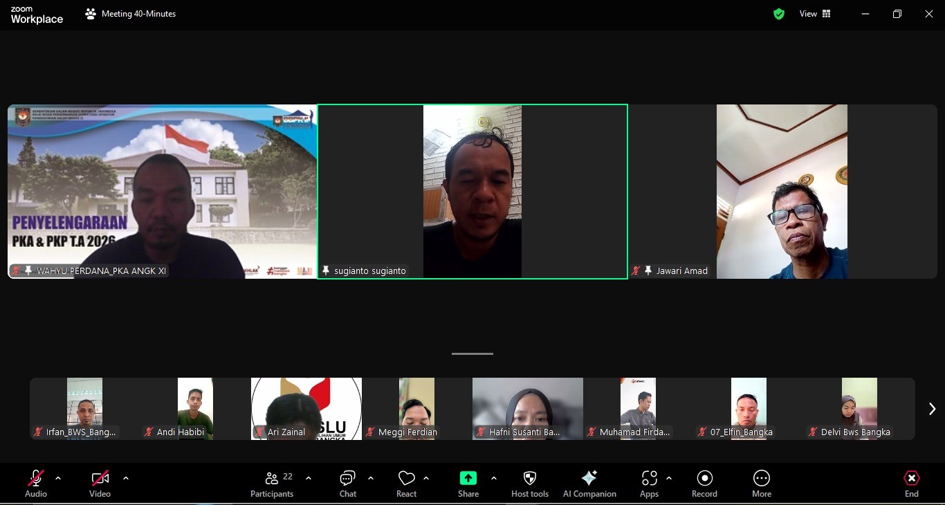Unmute the microphone with the Audio button

coord(36,483)
